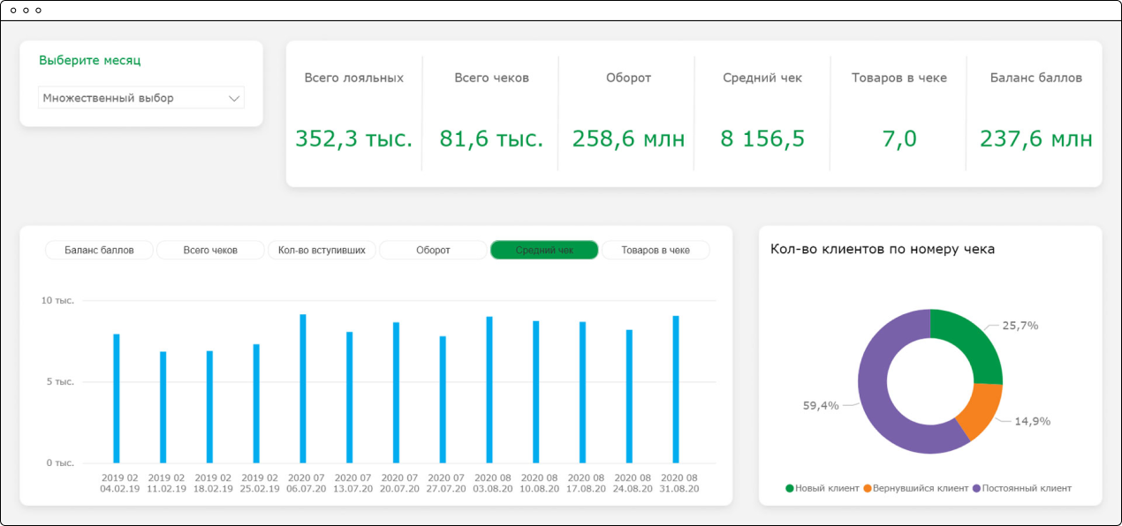Click green Новый клиент legend marker
The image size is (1122, 526).
[790, 488]
